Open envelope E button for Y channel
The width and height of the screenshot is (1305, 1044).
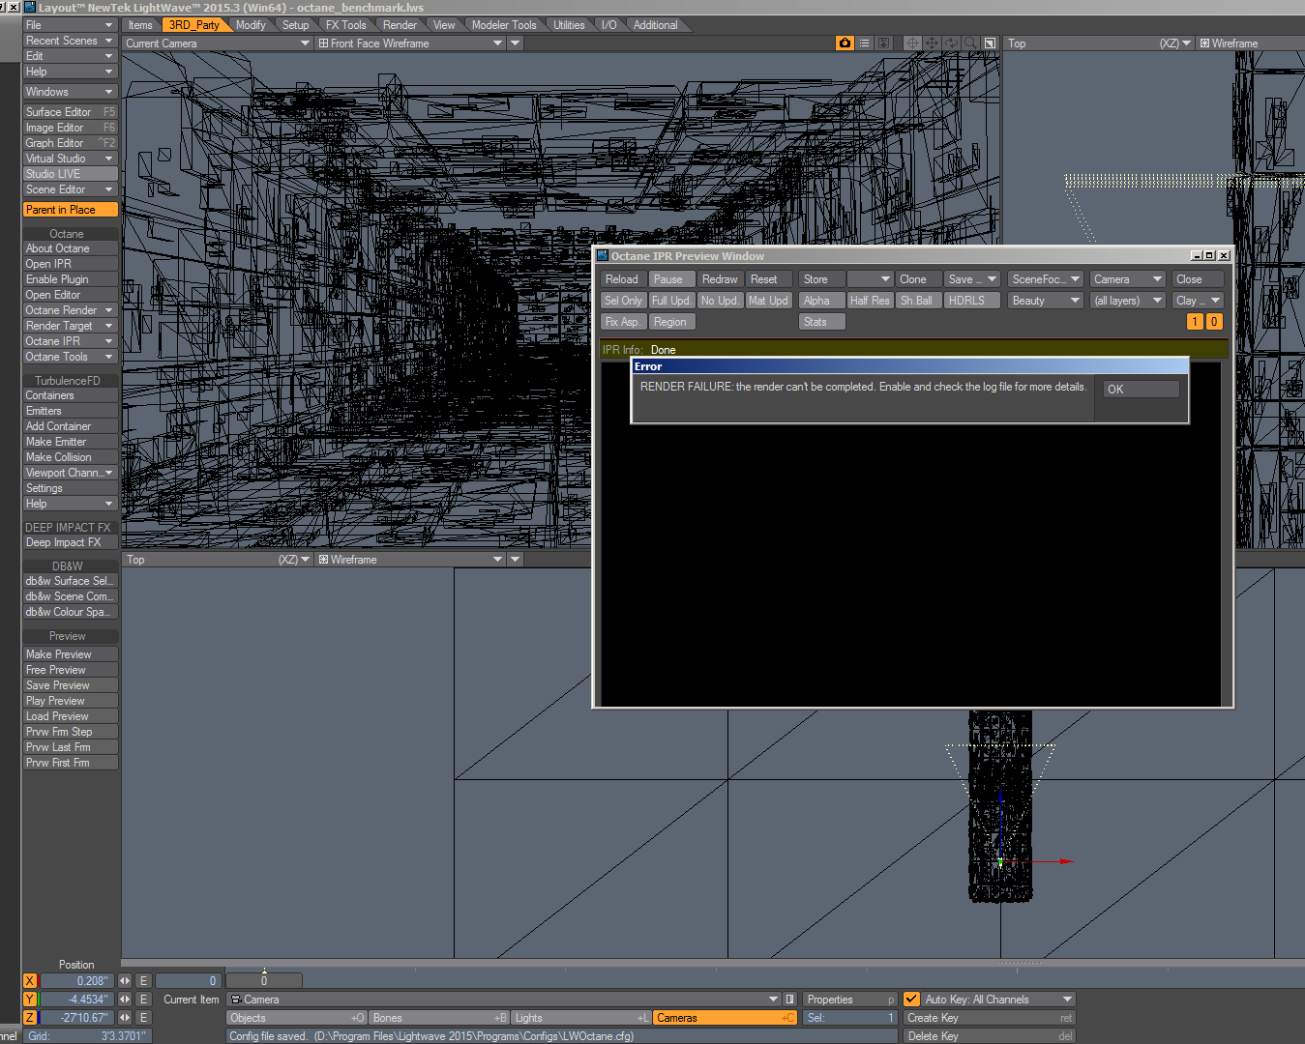143,1000
